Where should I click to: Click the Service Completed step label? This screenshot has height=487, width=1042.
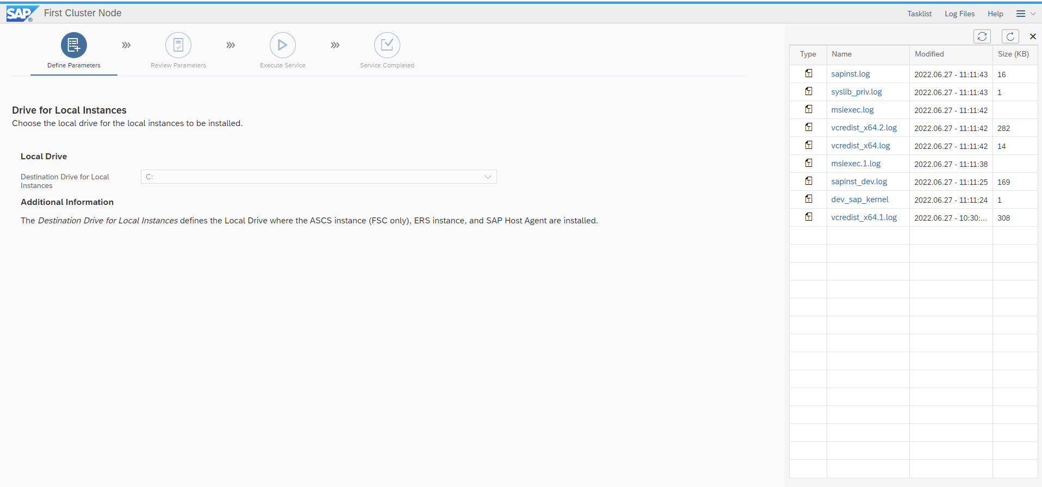click(387, 65)
